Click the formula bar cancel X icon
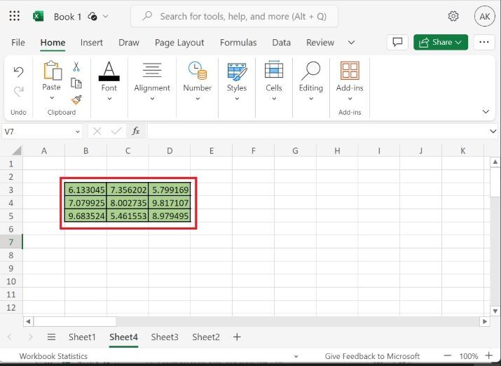Screen dimensions: 501x366 coord(97,131)
